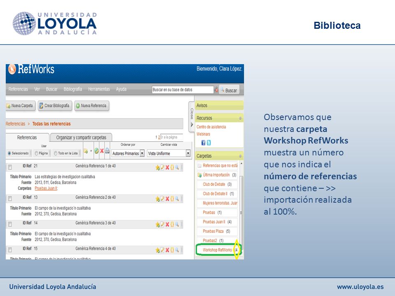Viewport: 395px width, 296px height.
Task: Select the Seleccionado radio option
Action: point(9,153)
